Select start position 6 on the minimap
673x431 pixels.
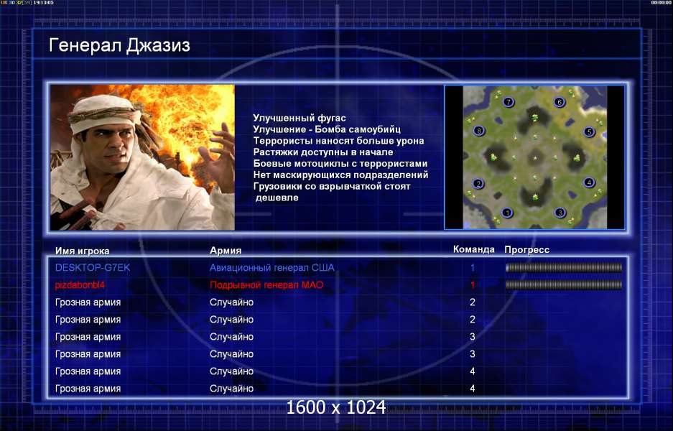559,102
